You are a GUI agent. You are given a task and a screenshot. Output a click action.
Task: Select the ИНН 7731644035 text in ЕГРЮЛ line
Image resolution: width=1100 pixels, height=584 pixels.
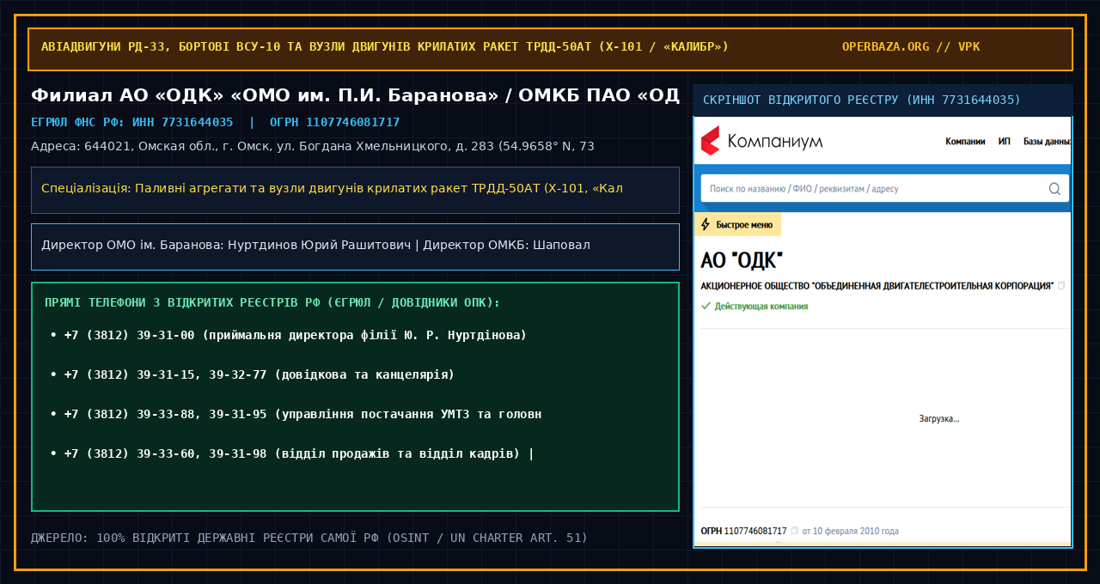tap(182, 122)
